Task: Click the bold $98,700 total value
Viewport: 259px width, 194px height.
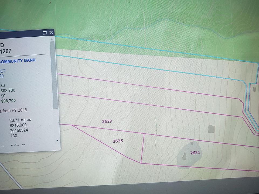Action: [8, 101]
